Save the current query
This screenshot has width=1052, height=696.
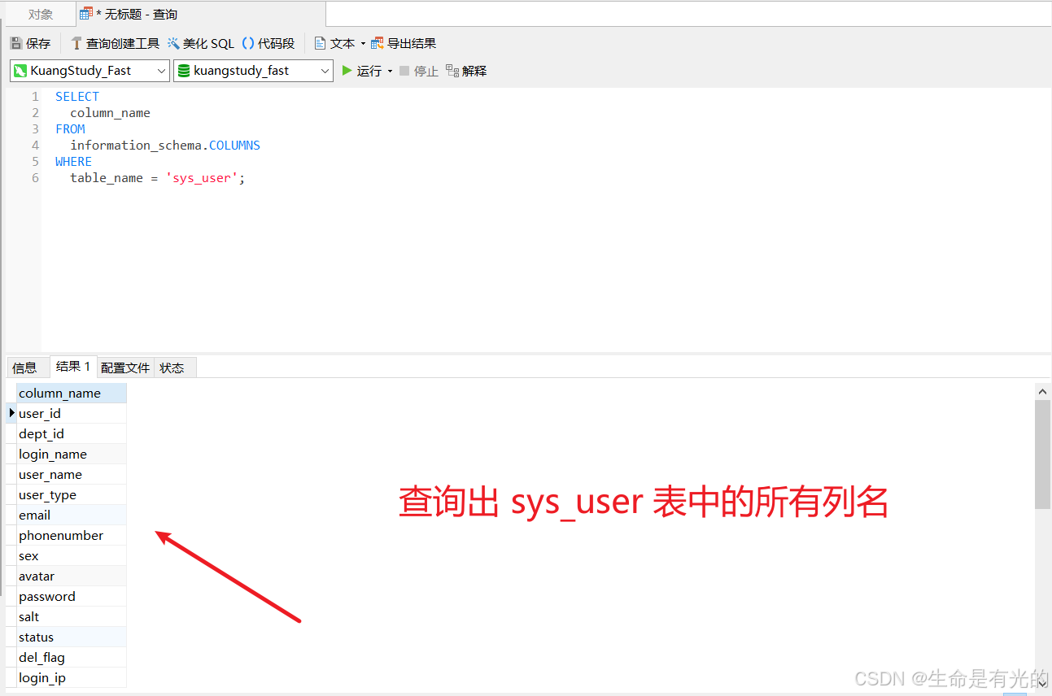pyautogui.click(x=30, y=42)
